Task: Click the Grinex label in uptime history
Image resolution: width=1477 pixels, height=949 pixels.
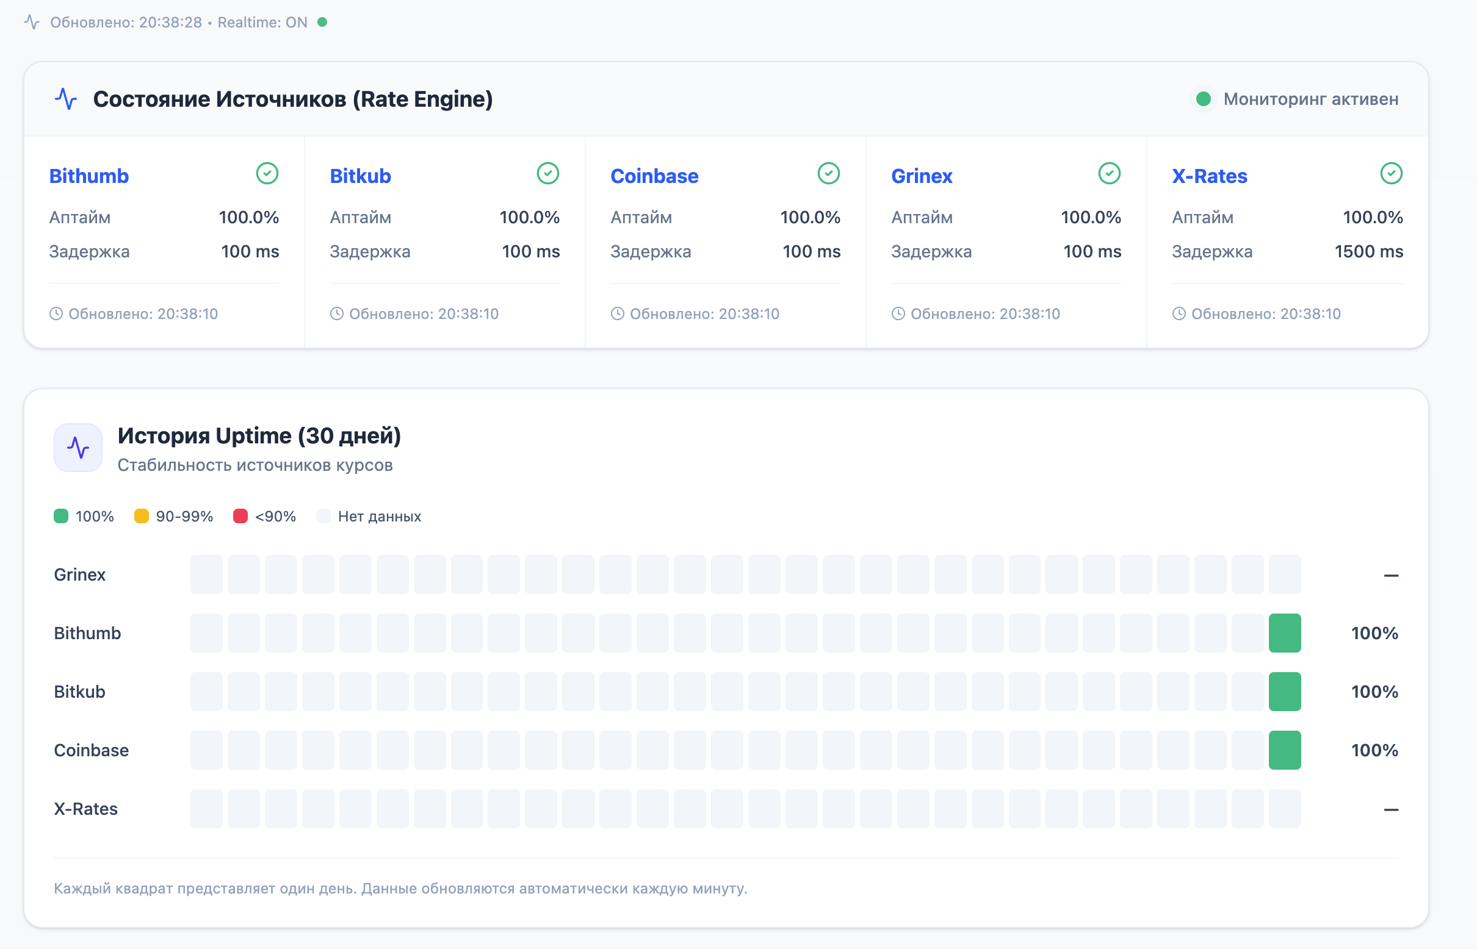Action: point(79,575)
